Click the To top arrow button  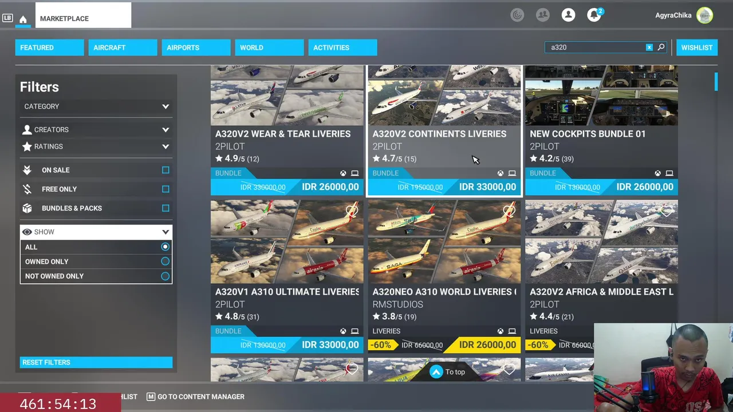(436, 372)
